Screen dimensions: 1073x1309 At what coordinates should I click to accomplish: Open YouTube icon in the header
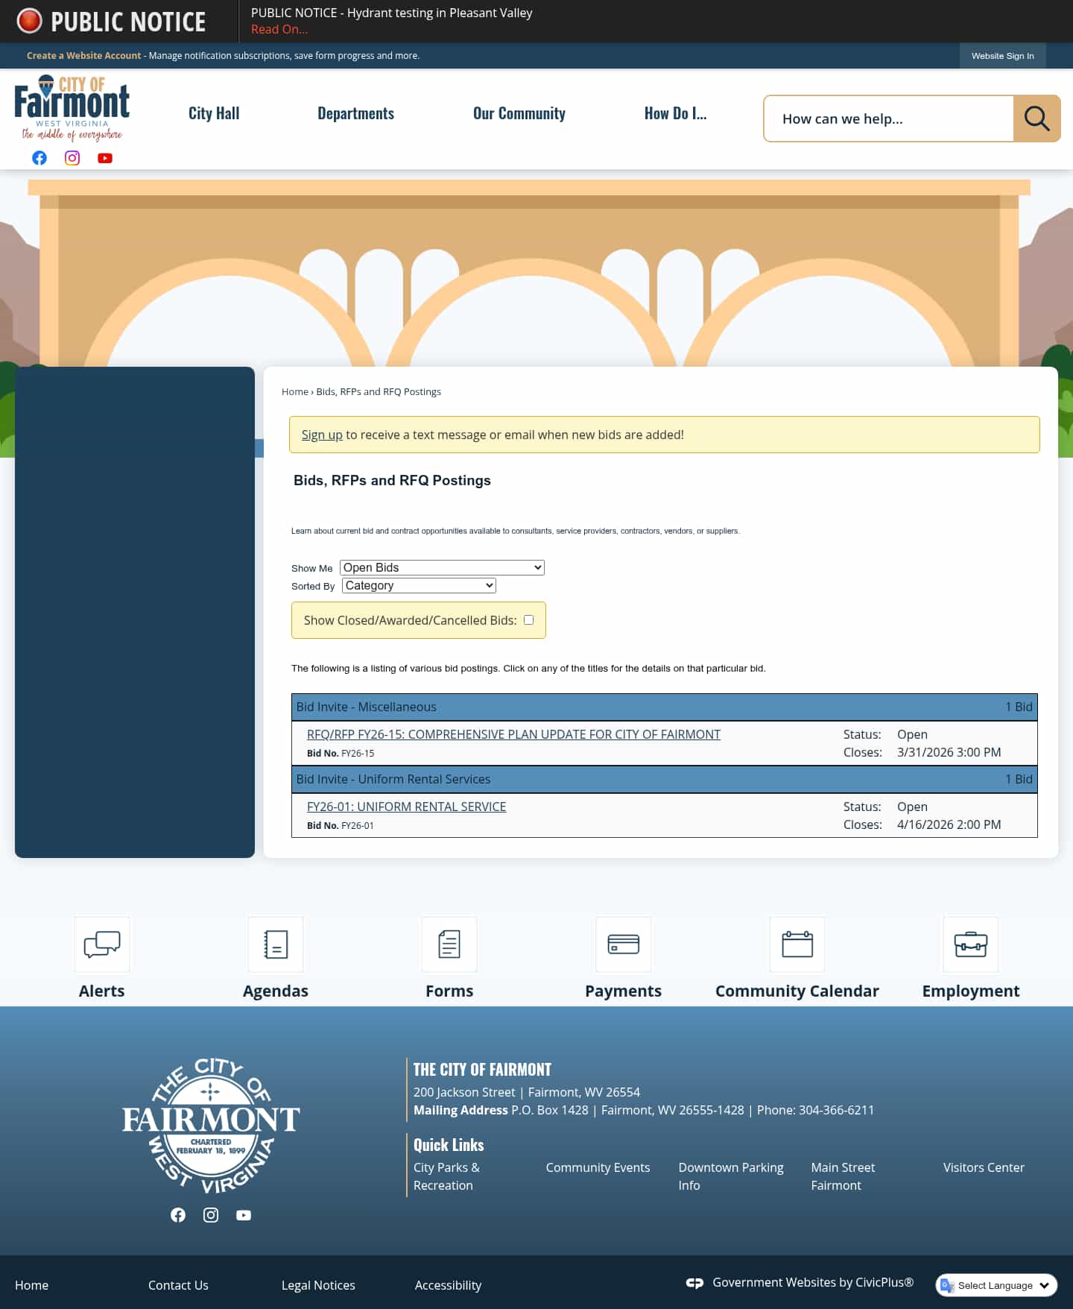point(105,158)
